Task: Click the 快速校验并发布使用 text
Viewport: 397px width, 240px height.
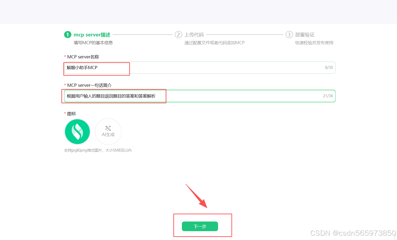Action: [314, 43]
